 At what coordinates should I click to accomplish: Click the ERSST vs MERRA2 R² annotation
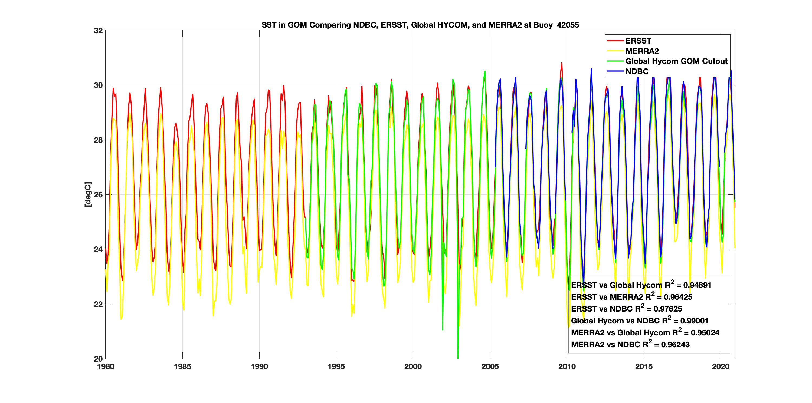point(631,297)
